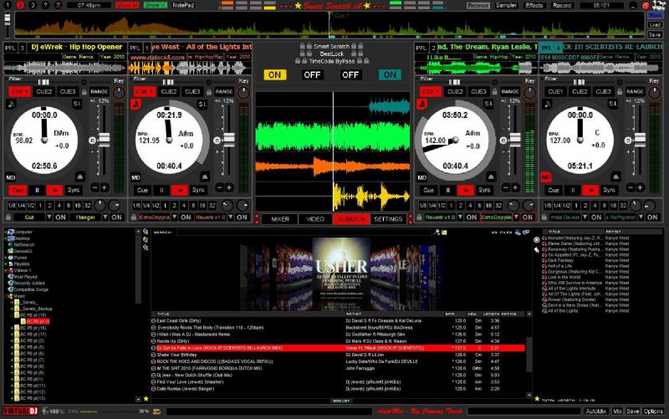Screen dimensions: 669x419
Task: Click pause button on Hip Hop Opener deck
Action: (x=37, y=191)
